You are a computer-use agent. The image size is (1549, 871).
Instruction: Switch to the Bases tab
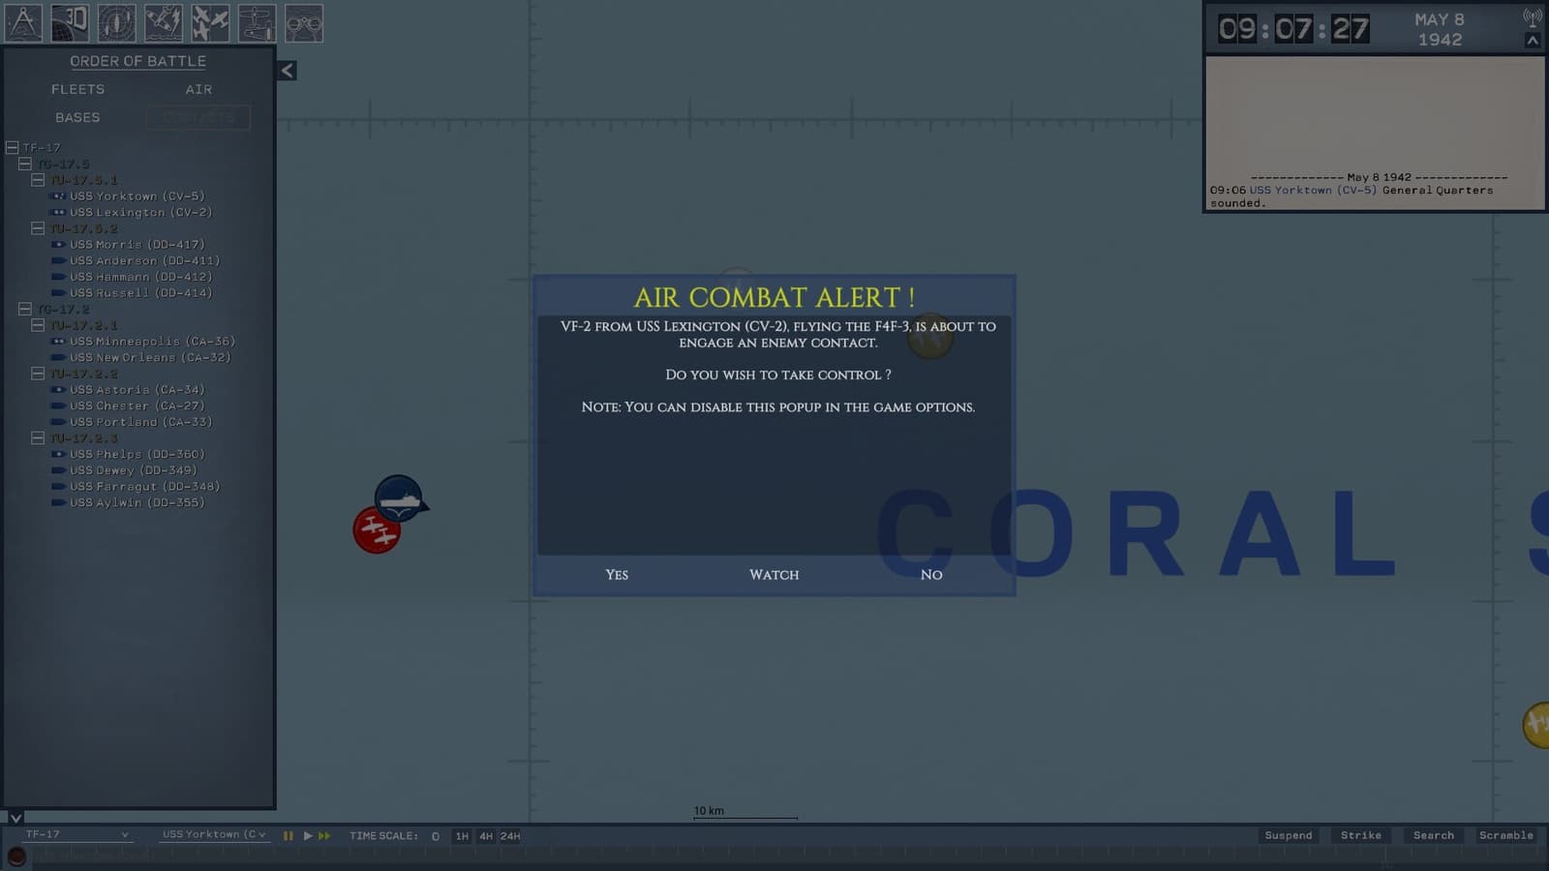77,117
